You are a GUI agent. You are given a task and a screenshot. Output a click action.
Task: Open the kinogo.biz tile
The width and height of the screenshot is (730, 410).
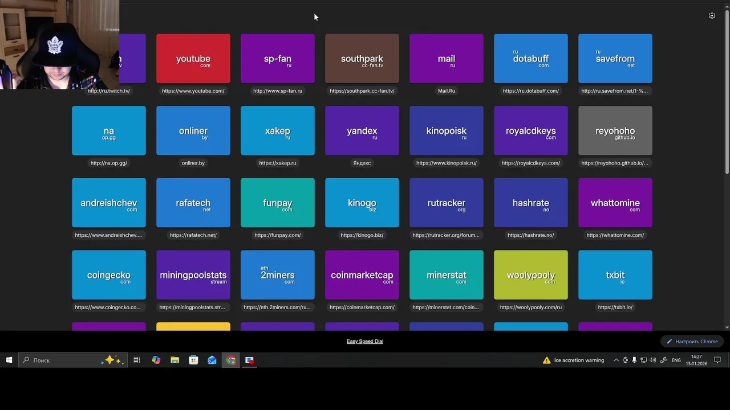362,203
